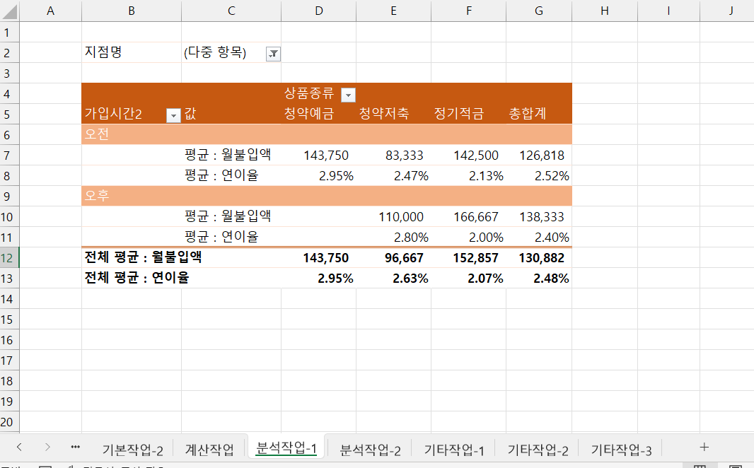Select row 12 header
The height and width of the screenshot is (468, 754).
(9, 258)
